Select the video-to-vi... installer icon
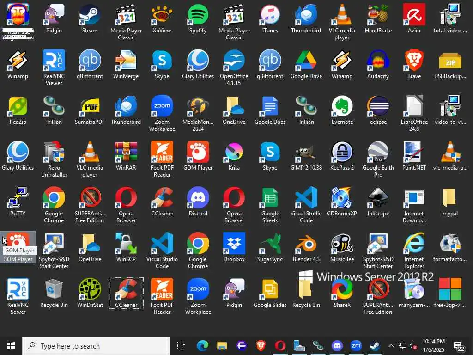The image size is (473, 355). tap(450, 110)
